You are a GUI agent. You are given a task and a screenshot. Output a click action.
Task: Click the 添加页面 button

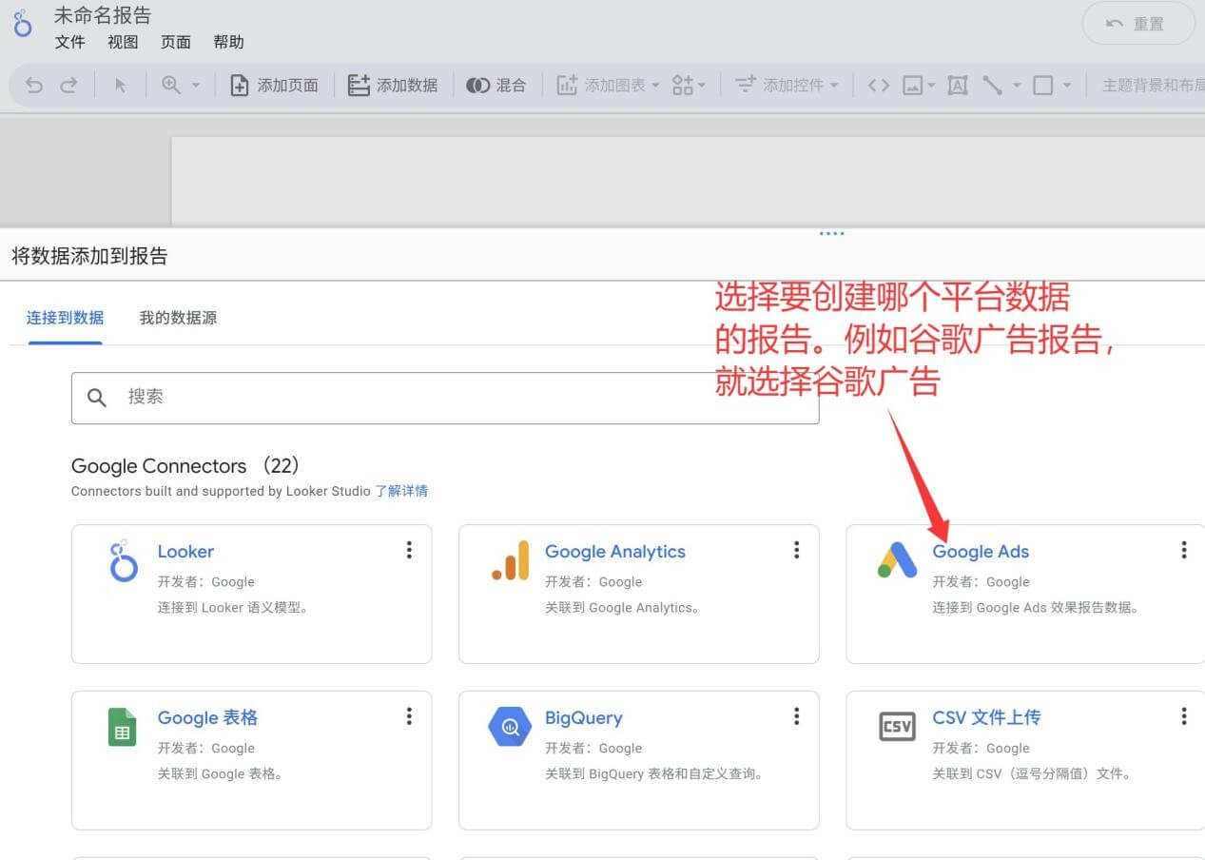coord(274,86)
